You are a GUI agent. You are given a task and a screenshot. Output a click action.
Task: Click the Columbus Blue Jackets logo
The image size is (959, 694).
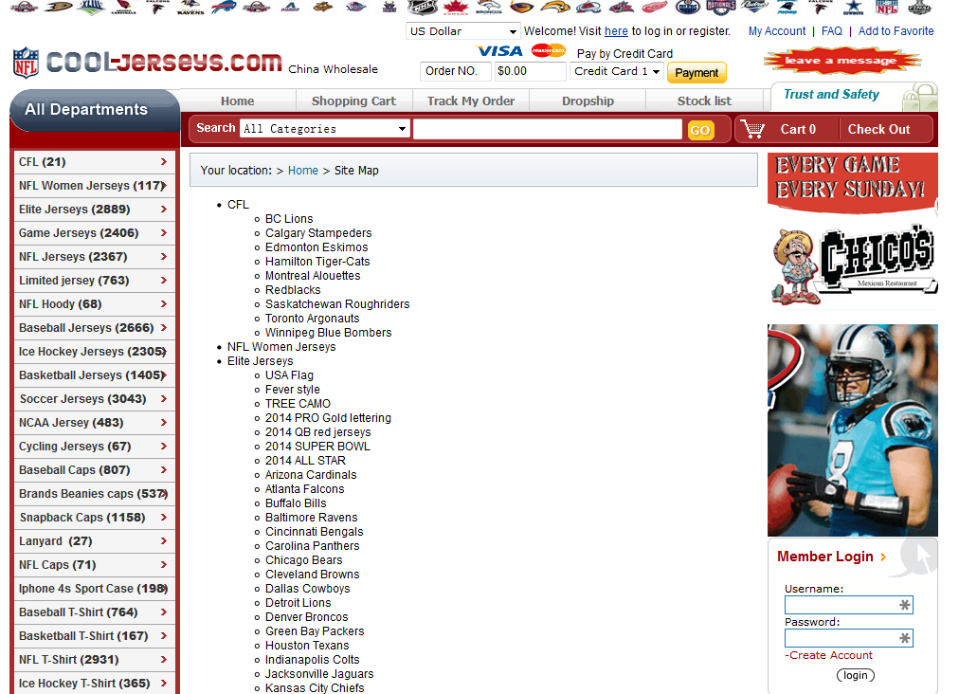(622, 7)
